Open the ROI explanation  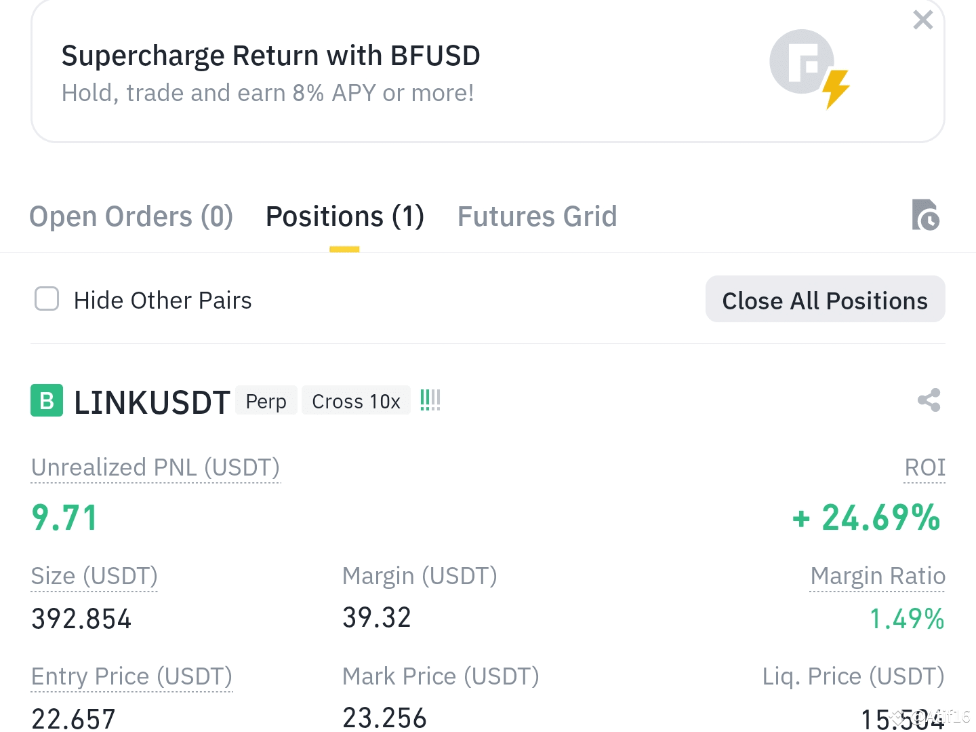tap(924, 467)
